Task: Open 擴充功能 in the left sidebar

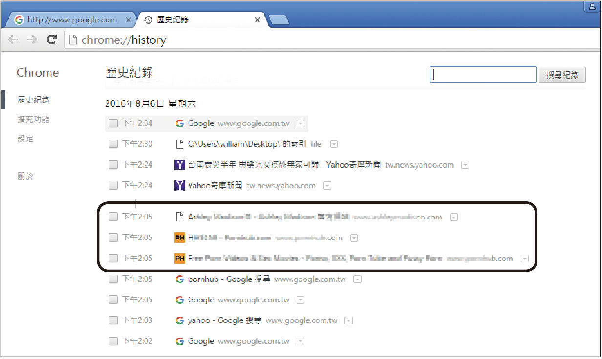Action: pos(34,120)
